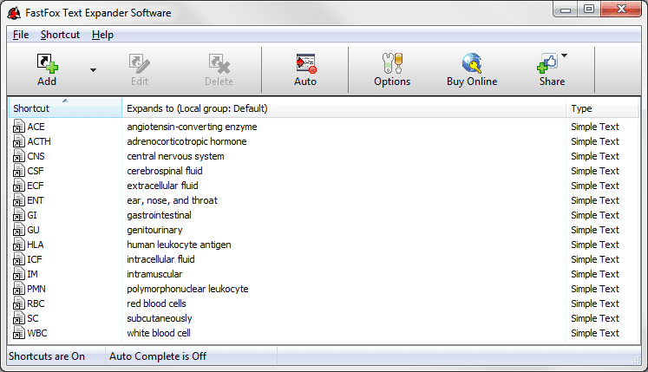This screenshot has width=648, height=372.
Task: Open the File menu
Action: [21, 35]
